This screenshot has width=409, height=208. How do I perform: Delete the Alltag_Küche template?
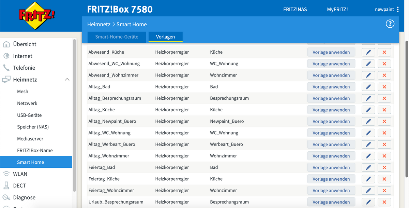click(384, 110)
